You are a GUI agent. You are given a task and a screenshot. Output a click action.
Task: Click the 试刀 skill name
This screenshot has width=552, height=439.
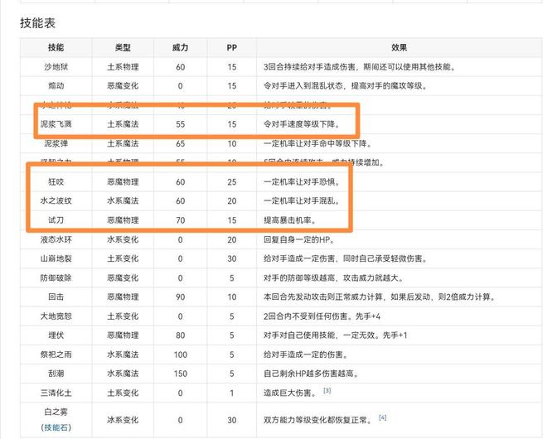56,220
